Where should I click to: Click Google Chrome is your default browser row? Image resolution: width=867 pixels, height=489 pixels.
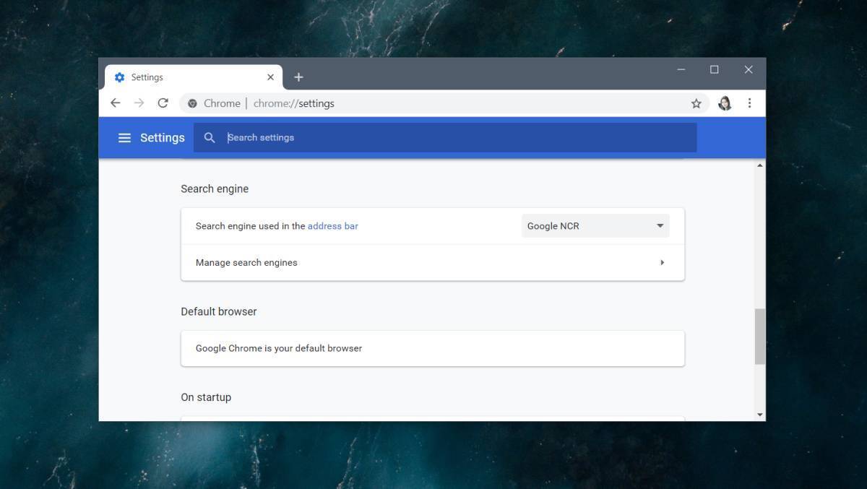[432, 347]
